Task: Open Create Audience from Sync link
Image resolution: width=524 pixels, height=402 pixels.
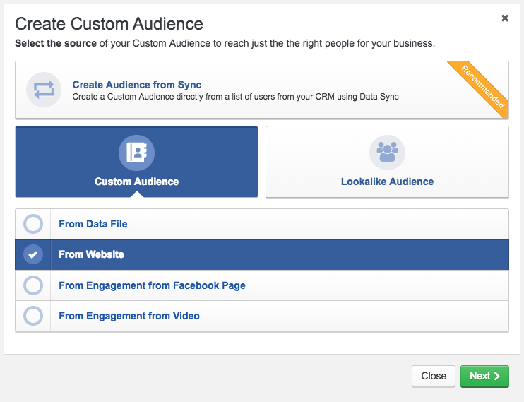Action: (137, 85)
